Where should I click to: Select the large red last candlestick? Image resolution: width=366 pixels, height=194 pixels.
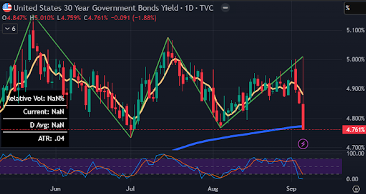pyautogui.click(x=303, y=117)
